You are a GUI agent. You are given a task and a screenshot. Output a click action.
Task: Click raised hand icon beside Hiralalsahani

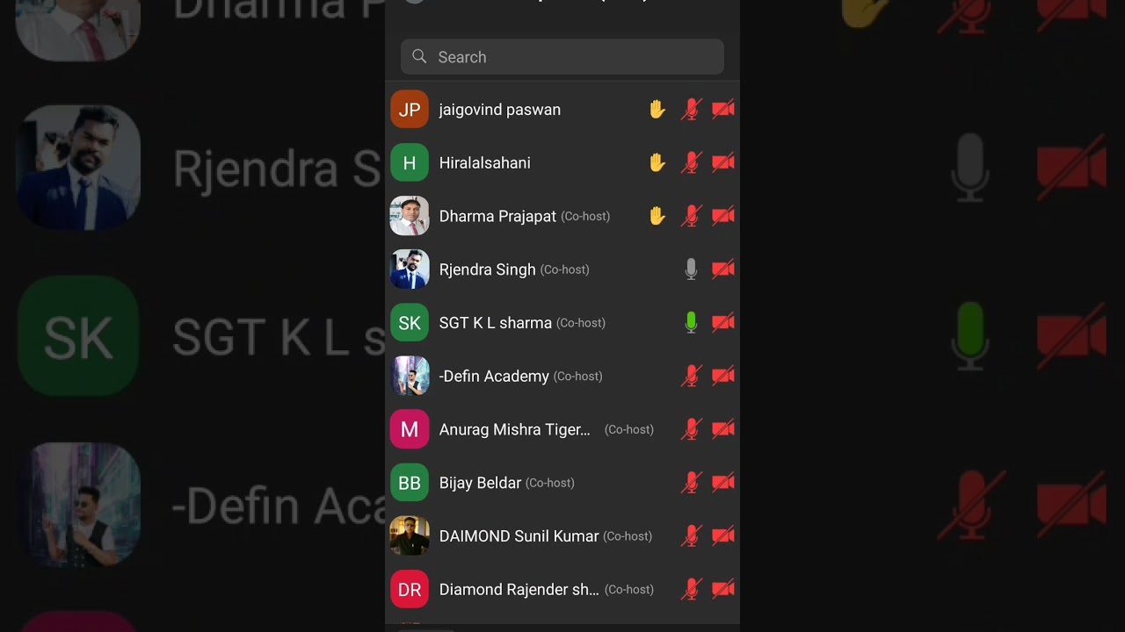coord(657,162)
